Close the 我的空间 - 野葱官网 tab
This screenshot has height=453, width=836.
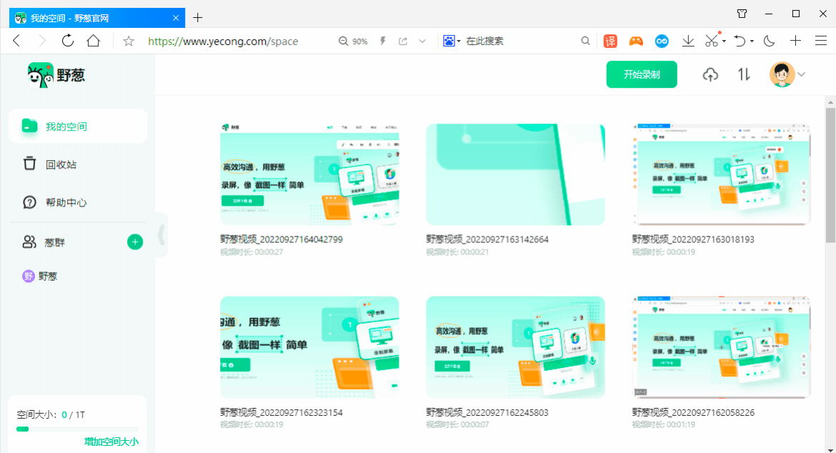(175, 18)
